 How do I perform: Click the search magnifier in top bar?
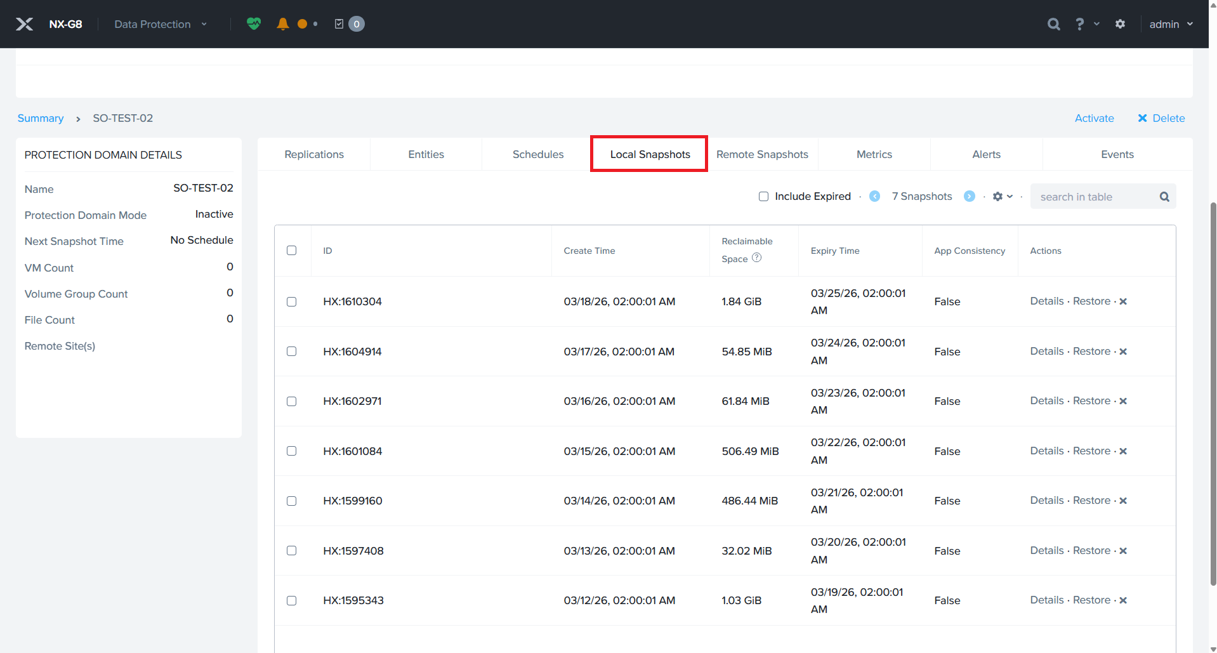coord(1053,24)
